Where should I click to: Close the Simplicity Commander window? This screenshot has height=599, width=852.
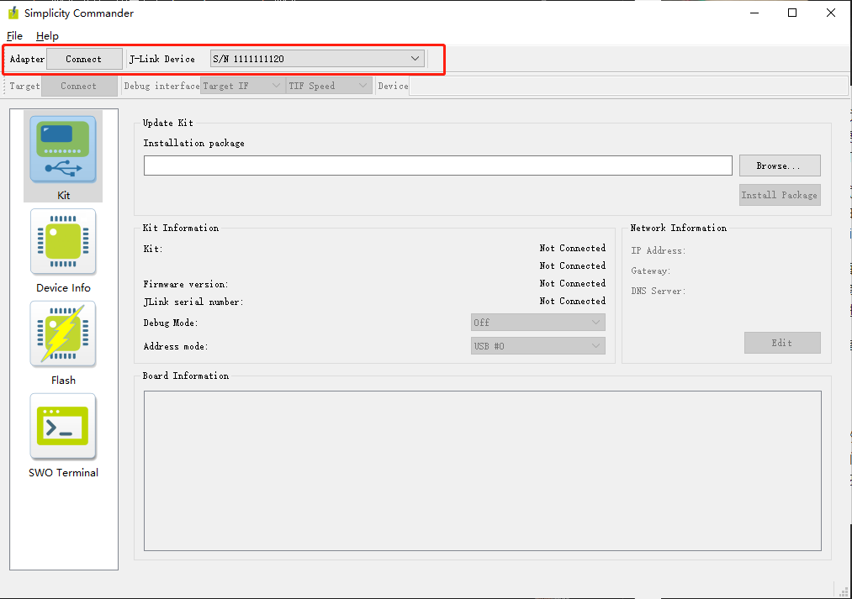tap(831, 13)
